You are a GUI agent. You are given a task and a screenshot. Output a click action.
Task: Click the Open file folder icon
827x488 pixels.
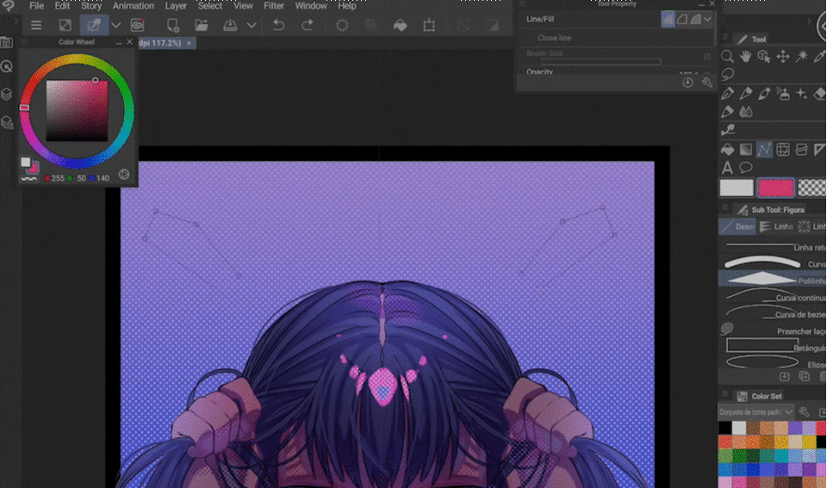click(x=202, y=25)
